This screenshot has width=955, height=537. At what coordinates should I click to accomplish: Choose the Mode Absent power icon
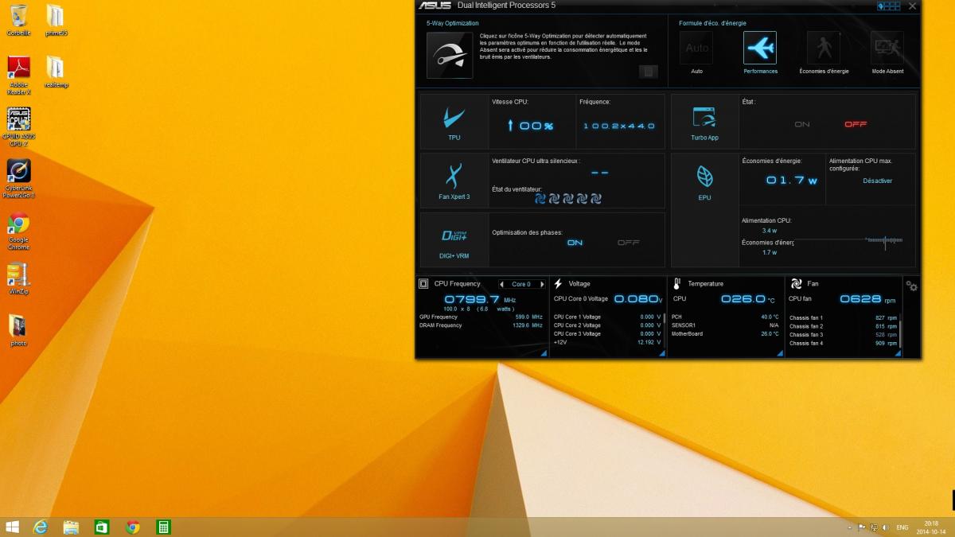click(x=887, y=48)
